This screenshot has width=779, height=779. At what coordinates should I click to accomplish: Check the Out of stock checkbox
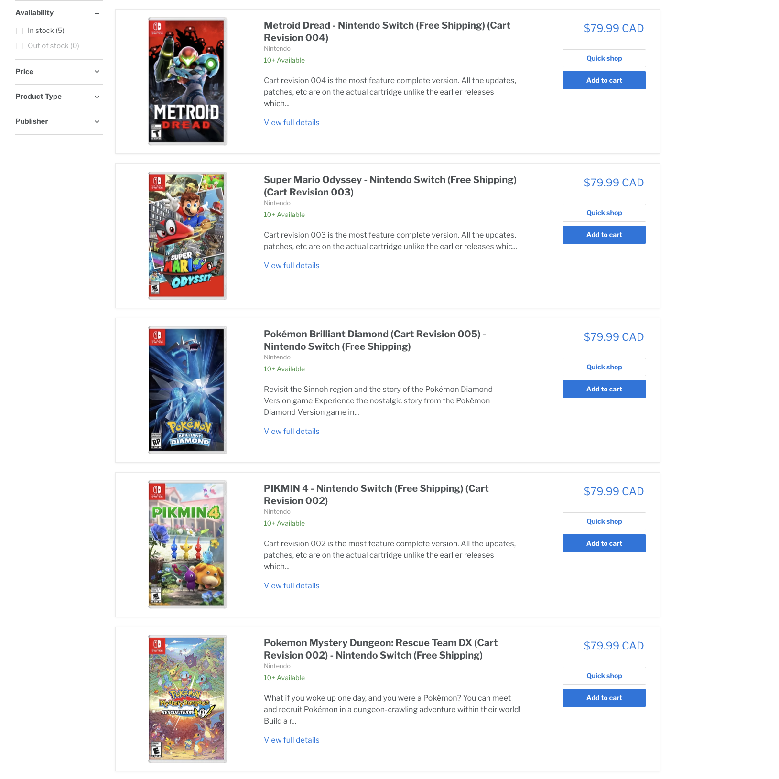[x=20, y=46]
